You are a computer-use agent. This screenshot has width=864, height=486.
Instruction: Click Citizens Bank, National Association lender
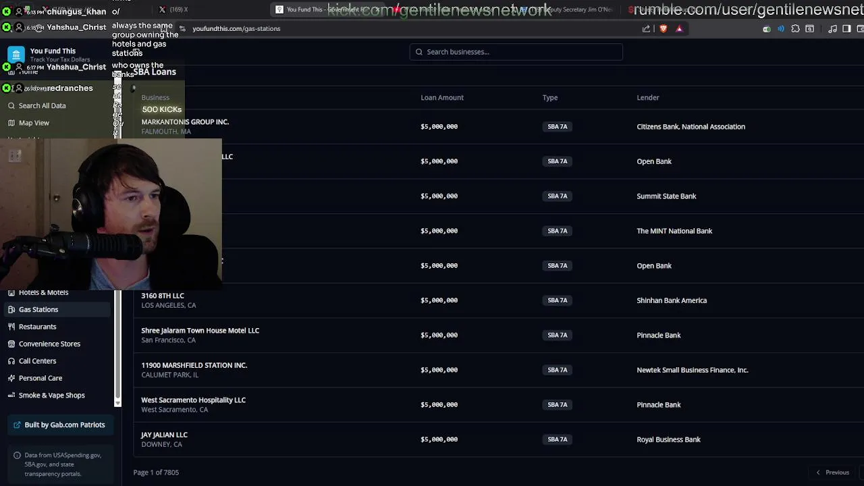tap(691, 126)
